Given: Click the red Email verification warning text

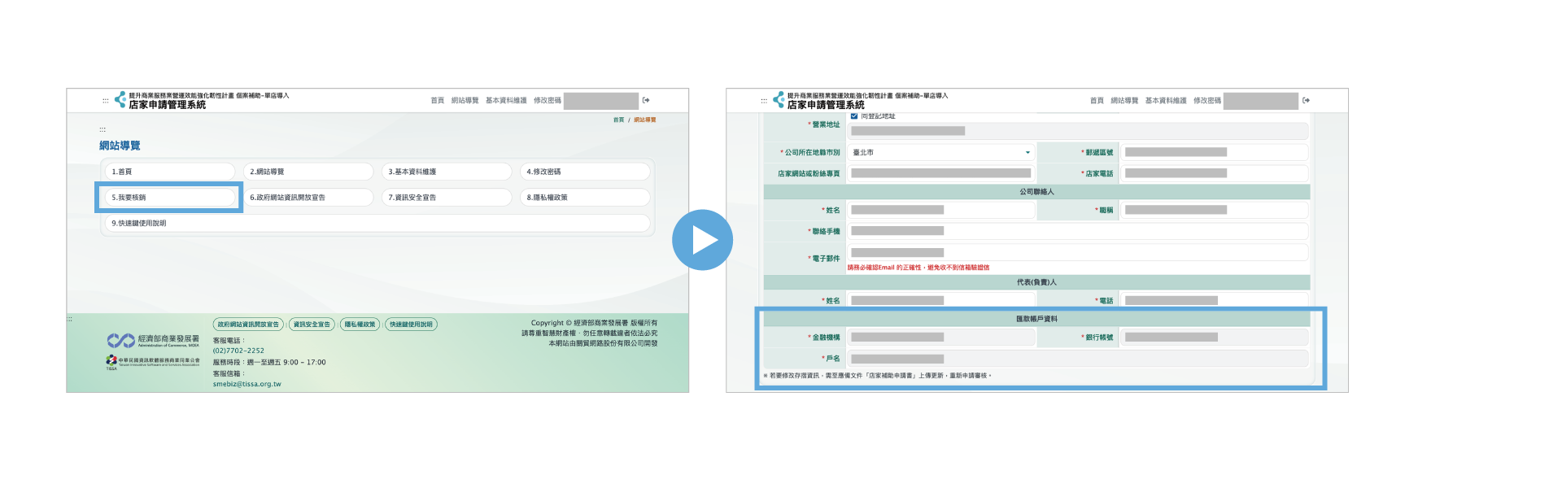Looking at the screenshot, I should (918, 268).
